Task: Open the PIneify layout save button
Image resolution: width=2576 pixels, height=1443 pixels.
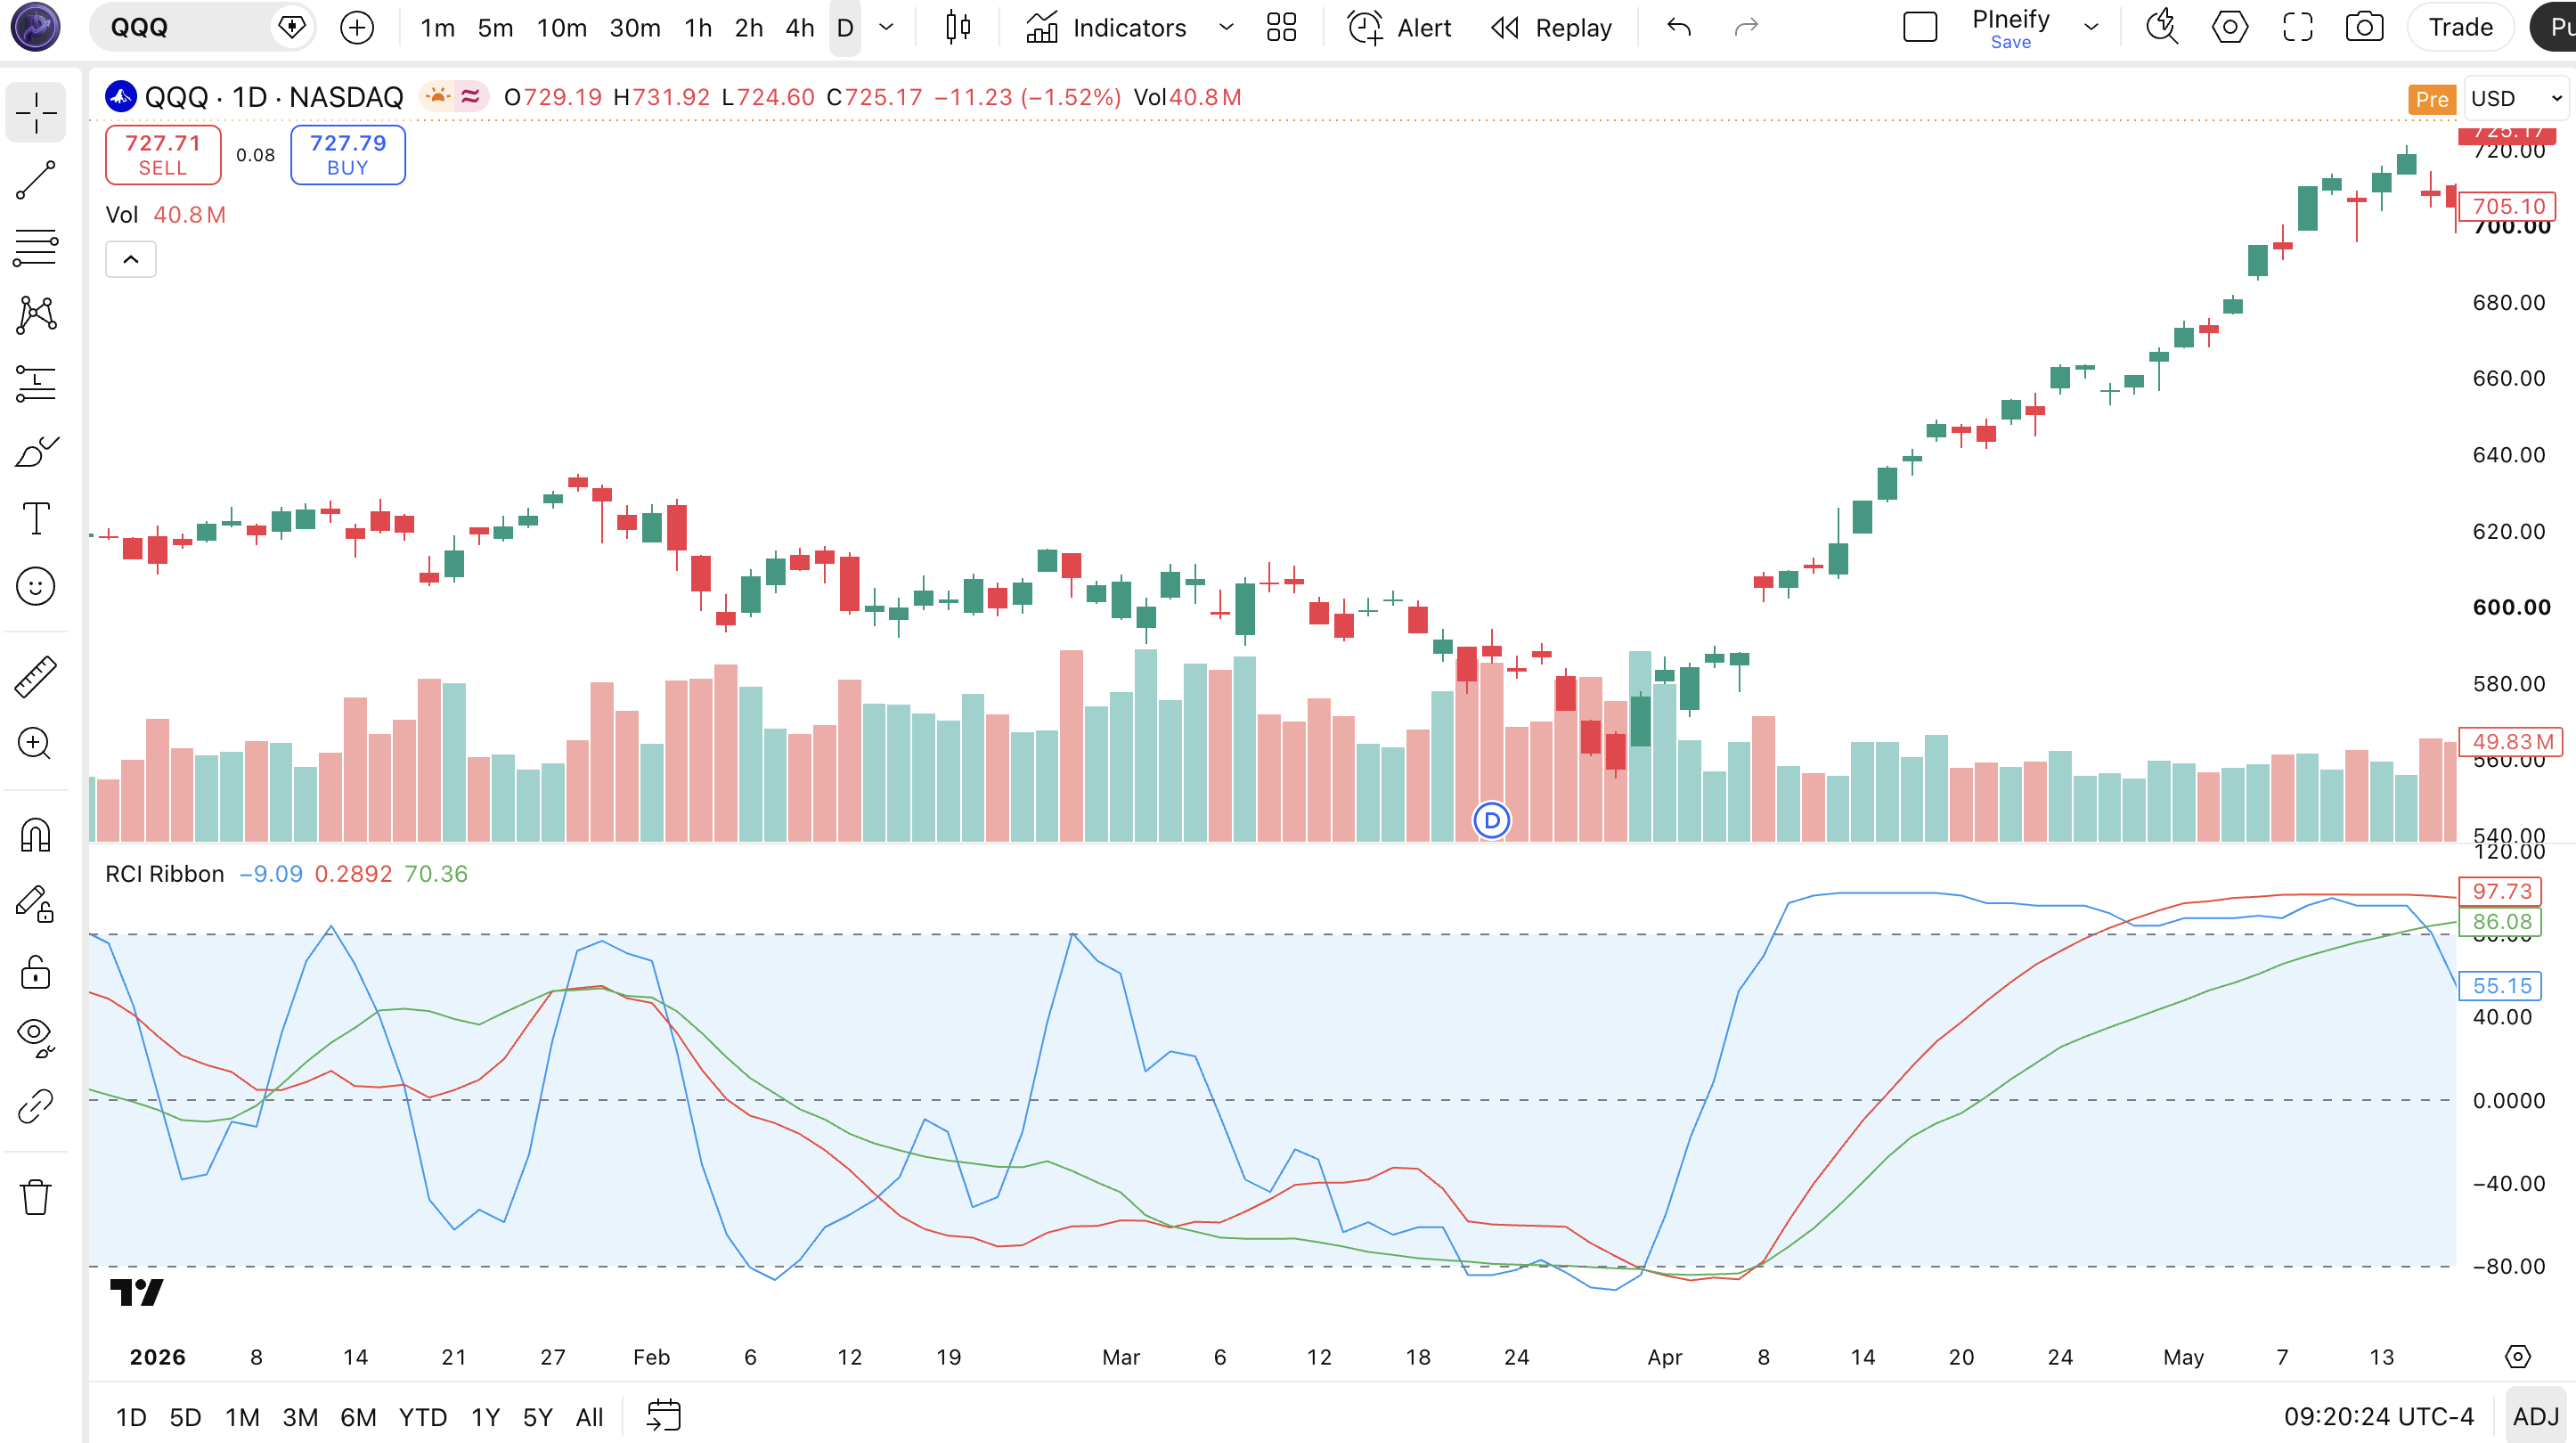Action: pos(2010,27)
